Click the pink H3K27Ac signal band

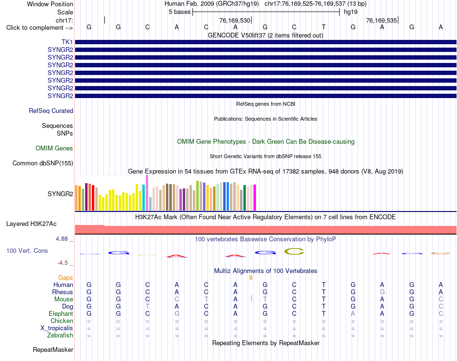pyautogui.click(x=266, y=230)
